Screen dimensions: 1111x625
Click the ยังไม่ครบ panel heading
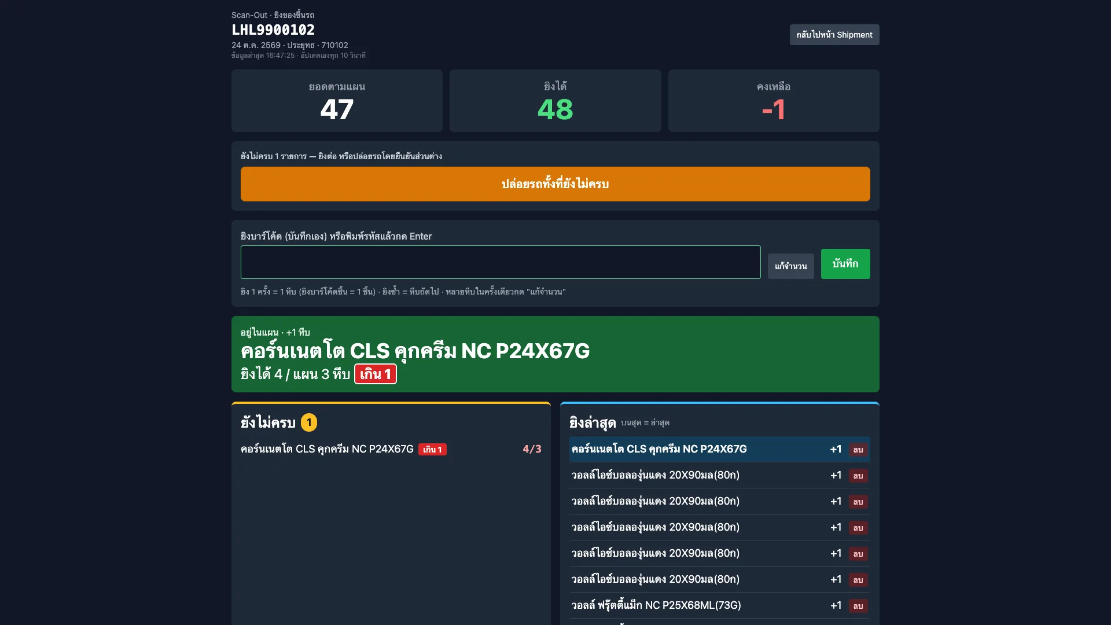pyautogui.click(x=268, y=422)
